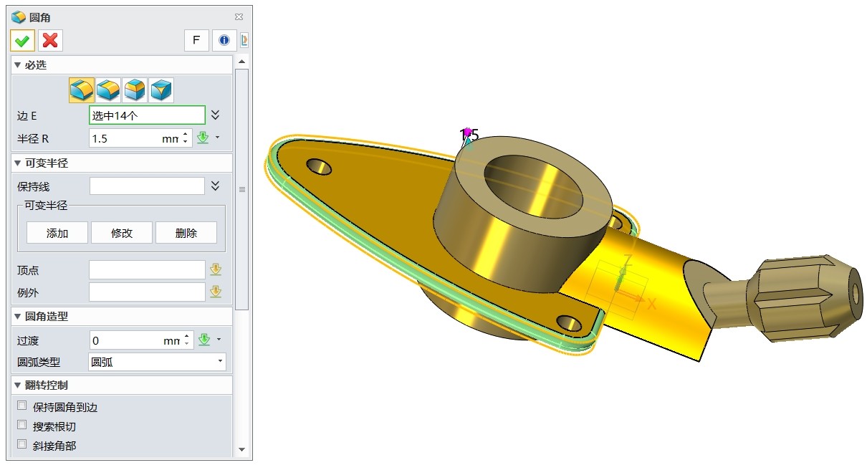This screenshot has height=465, width=867.
Task: Click the cut-off icon right of info icon
Action: pyautogui.click(x=244, y=40)
